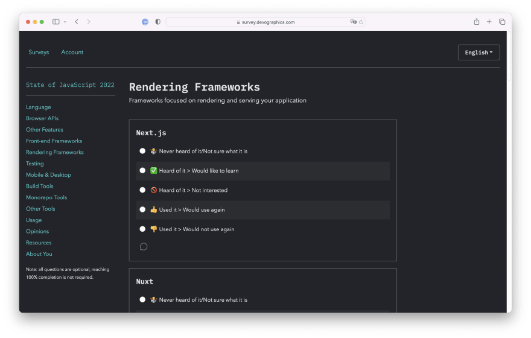531x338 pixels.
Task: Click the lock icon beside the URL
Action: click(238, 22)
